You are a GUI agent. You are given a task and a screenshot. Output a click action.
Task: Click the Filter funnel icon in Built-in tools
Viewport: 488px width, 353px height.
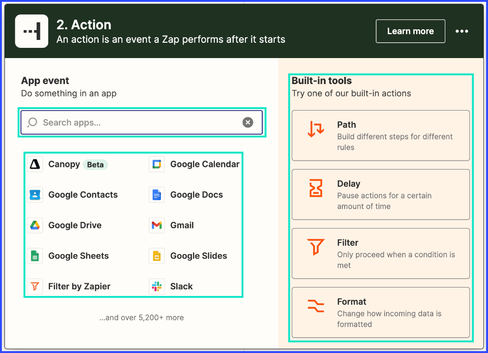pos(315,247)
